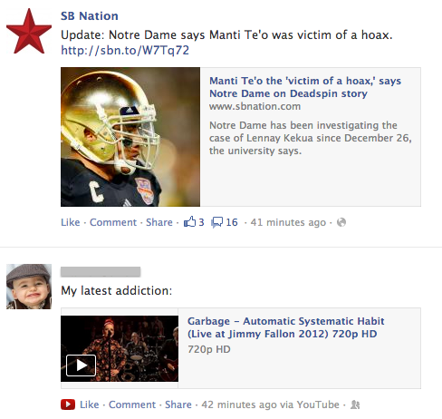Click the globe public privacy icon
Image resolution: width=442 pixels, height=419 pixels.
[x=341, y=222]
